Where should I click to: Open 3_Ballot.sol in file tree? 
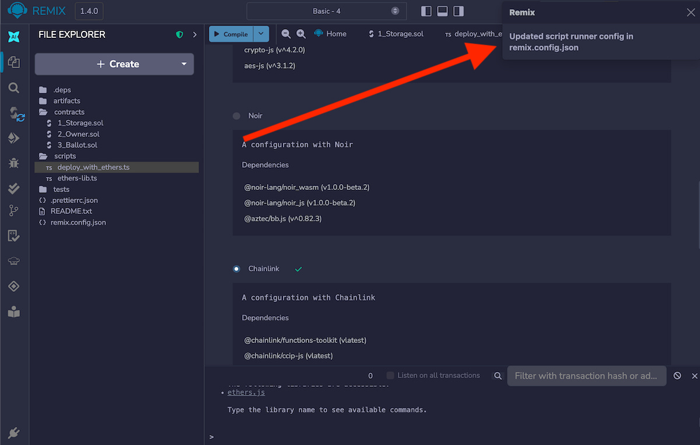pyautogui.click(x=77, y=145)
